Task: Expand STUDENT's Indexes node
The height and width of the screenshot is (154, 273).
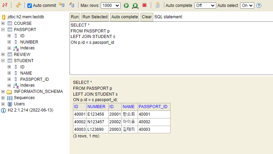Action: point(9,86)
